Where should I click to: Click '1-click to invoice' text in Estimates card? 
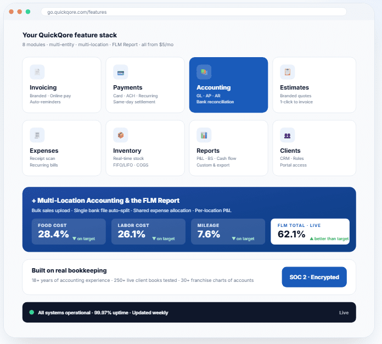pyautogui.click(x=296, y=102)
